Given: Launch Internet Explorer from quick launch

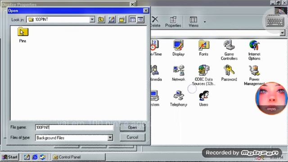Looking at the screenshot, I should click(35, 157).
